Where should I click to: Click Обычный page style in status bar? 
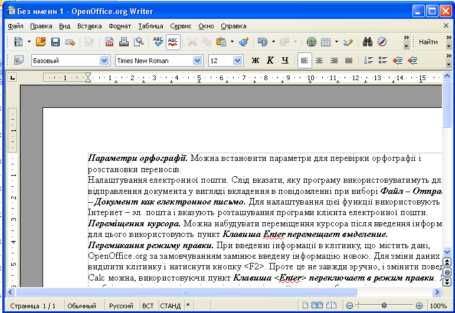[x=82, y=306]
